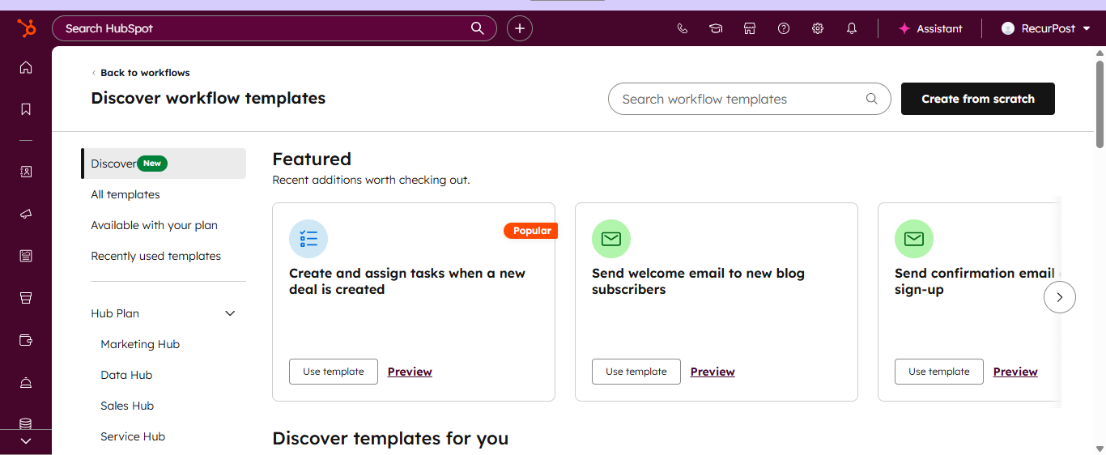Preview the send confirmation email template
The width and height of the screenshot is (1106, 455).
coord(1015,372)
